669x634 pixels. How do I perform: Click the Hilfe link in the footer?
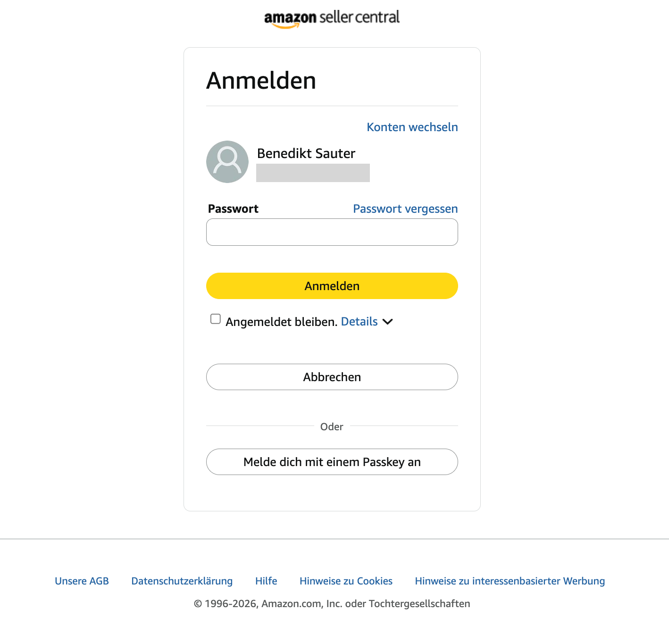266,581
